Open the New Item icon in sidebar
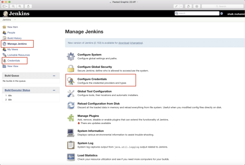This screenshot has height=165, width=245. tap(4, 27)
